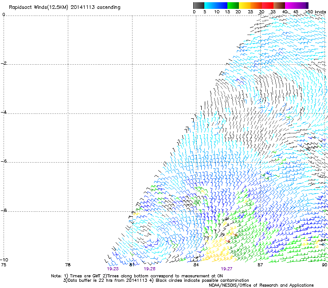Image resolution: width=328 pixels, height=288 pixels.
Task: Click the longitude 75 axis label
Action: coord(4,265)
